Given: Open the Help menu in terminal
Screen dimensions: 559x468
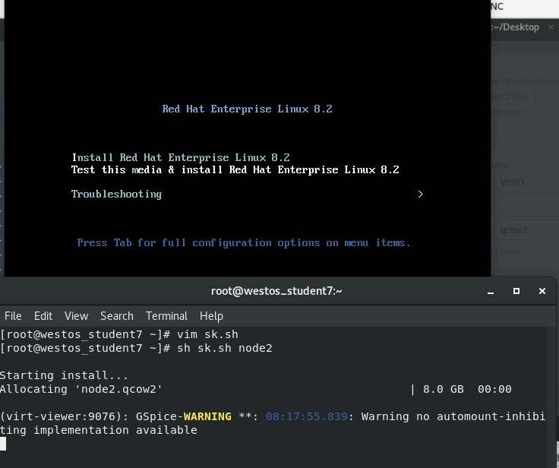Looking at the screenshot, I should [x=211, y=316].
